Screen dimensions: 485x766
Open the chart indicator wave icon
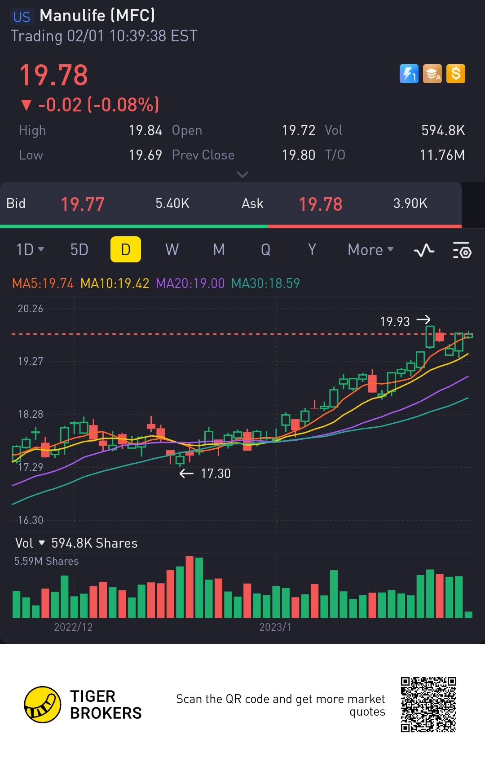tap(424, 250)
